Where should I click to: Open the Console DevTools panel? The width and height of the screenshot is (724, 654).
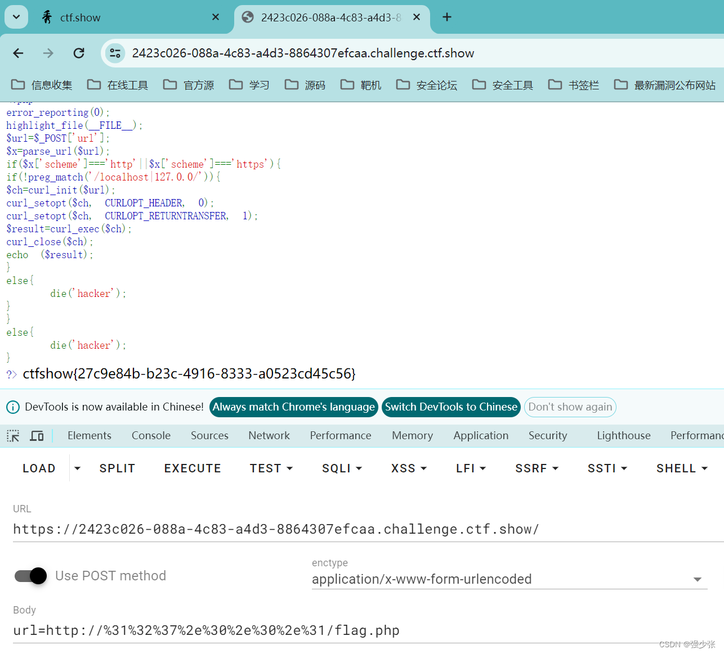(151, 436)
